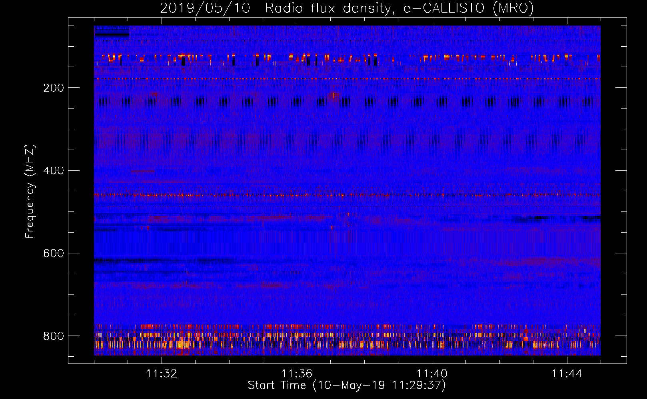Click the 200 frequency tick label
Screen dimensions: 647x399
54,88
